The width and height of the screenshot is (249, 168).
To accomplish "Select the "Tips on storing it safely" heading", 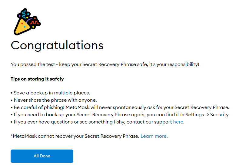I will click(37, 79).
